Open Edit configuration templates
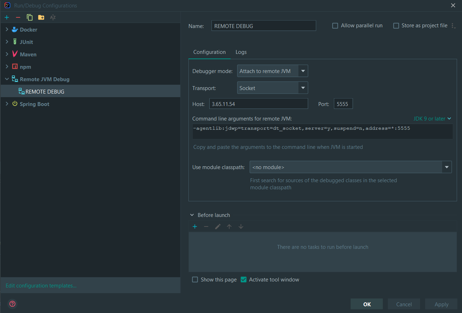The width and height of the screenshot is (462, 313). [x=40, y=285]
